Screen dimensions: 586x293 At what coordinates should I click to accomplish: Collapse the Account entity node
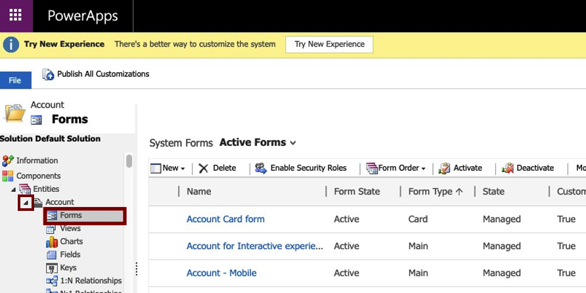coord(26,202)
